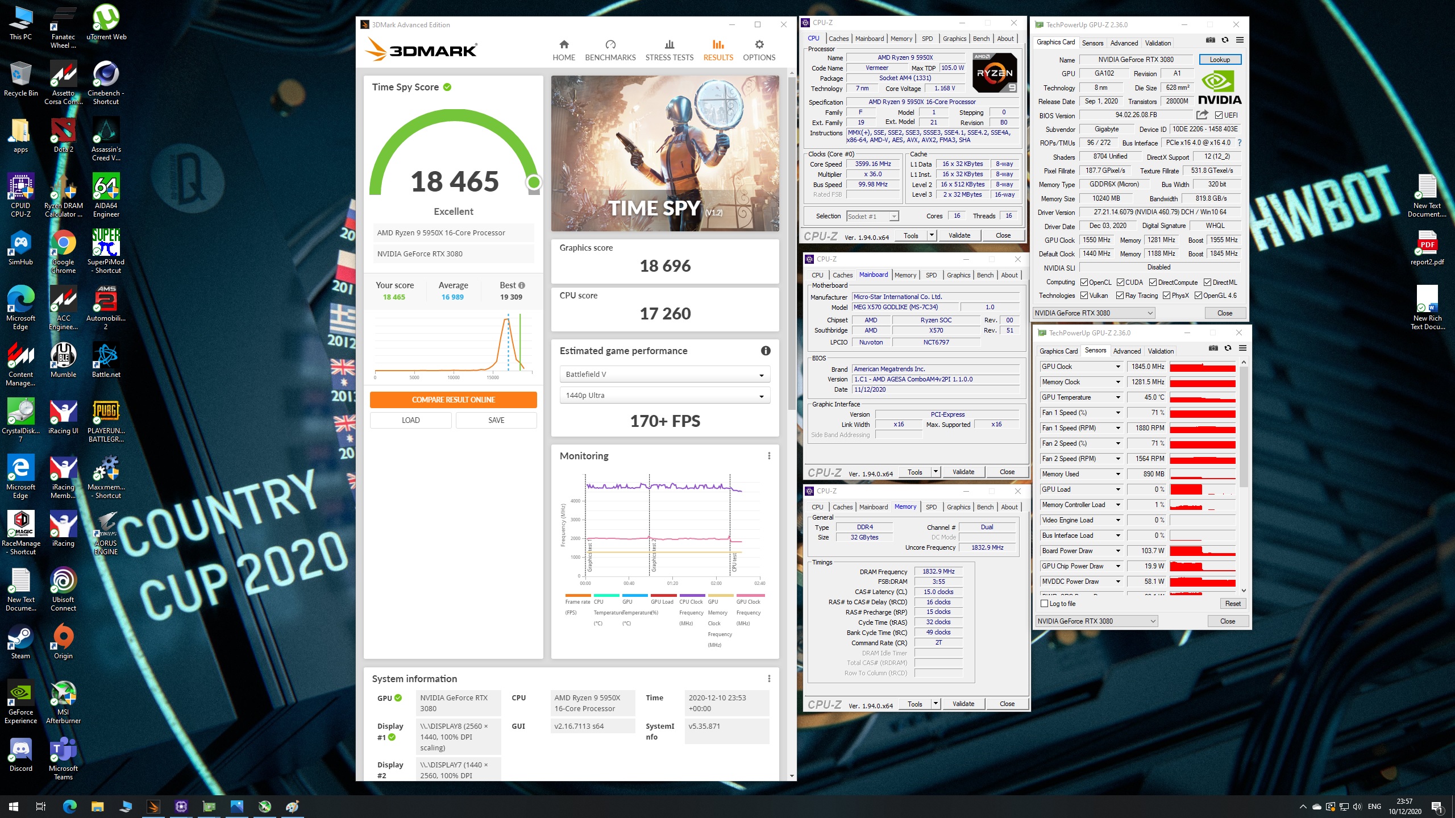Click the BIOS export share icon

1202,115
